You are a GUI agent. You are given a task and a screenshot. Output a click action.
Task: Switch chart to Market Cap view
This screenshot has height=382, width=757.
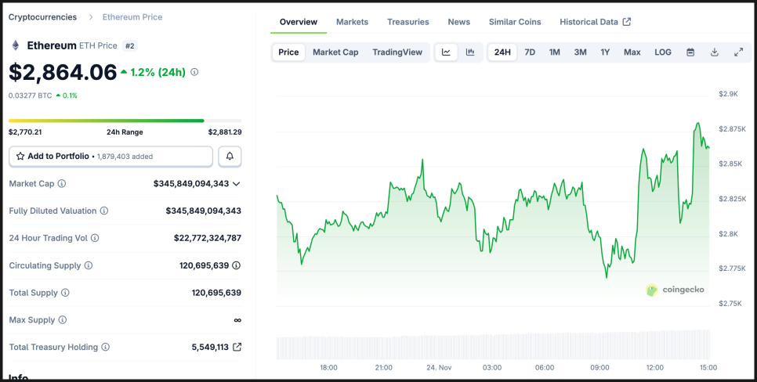pyautogui.click(x=335, y=52)
